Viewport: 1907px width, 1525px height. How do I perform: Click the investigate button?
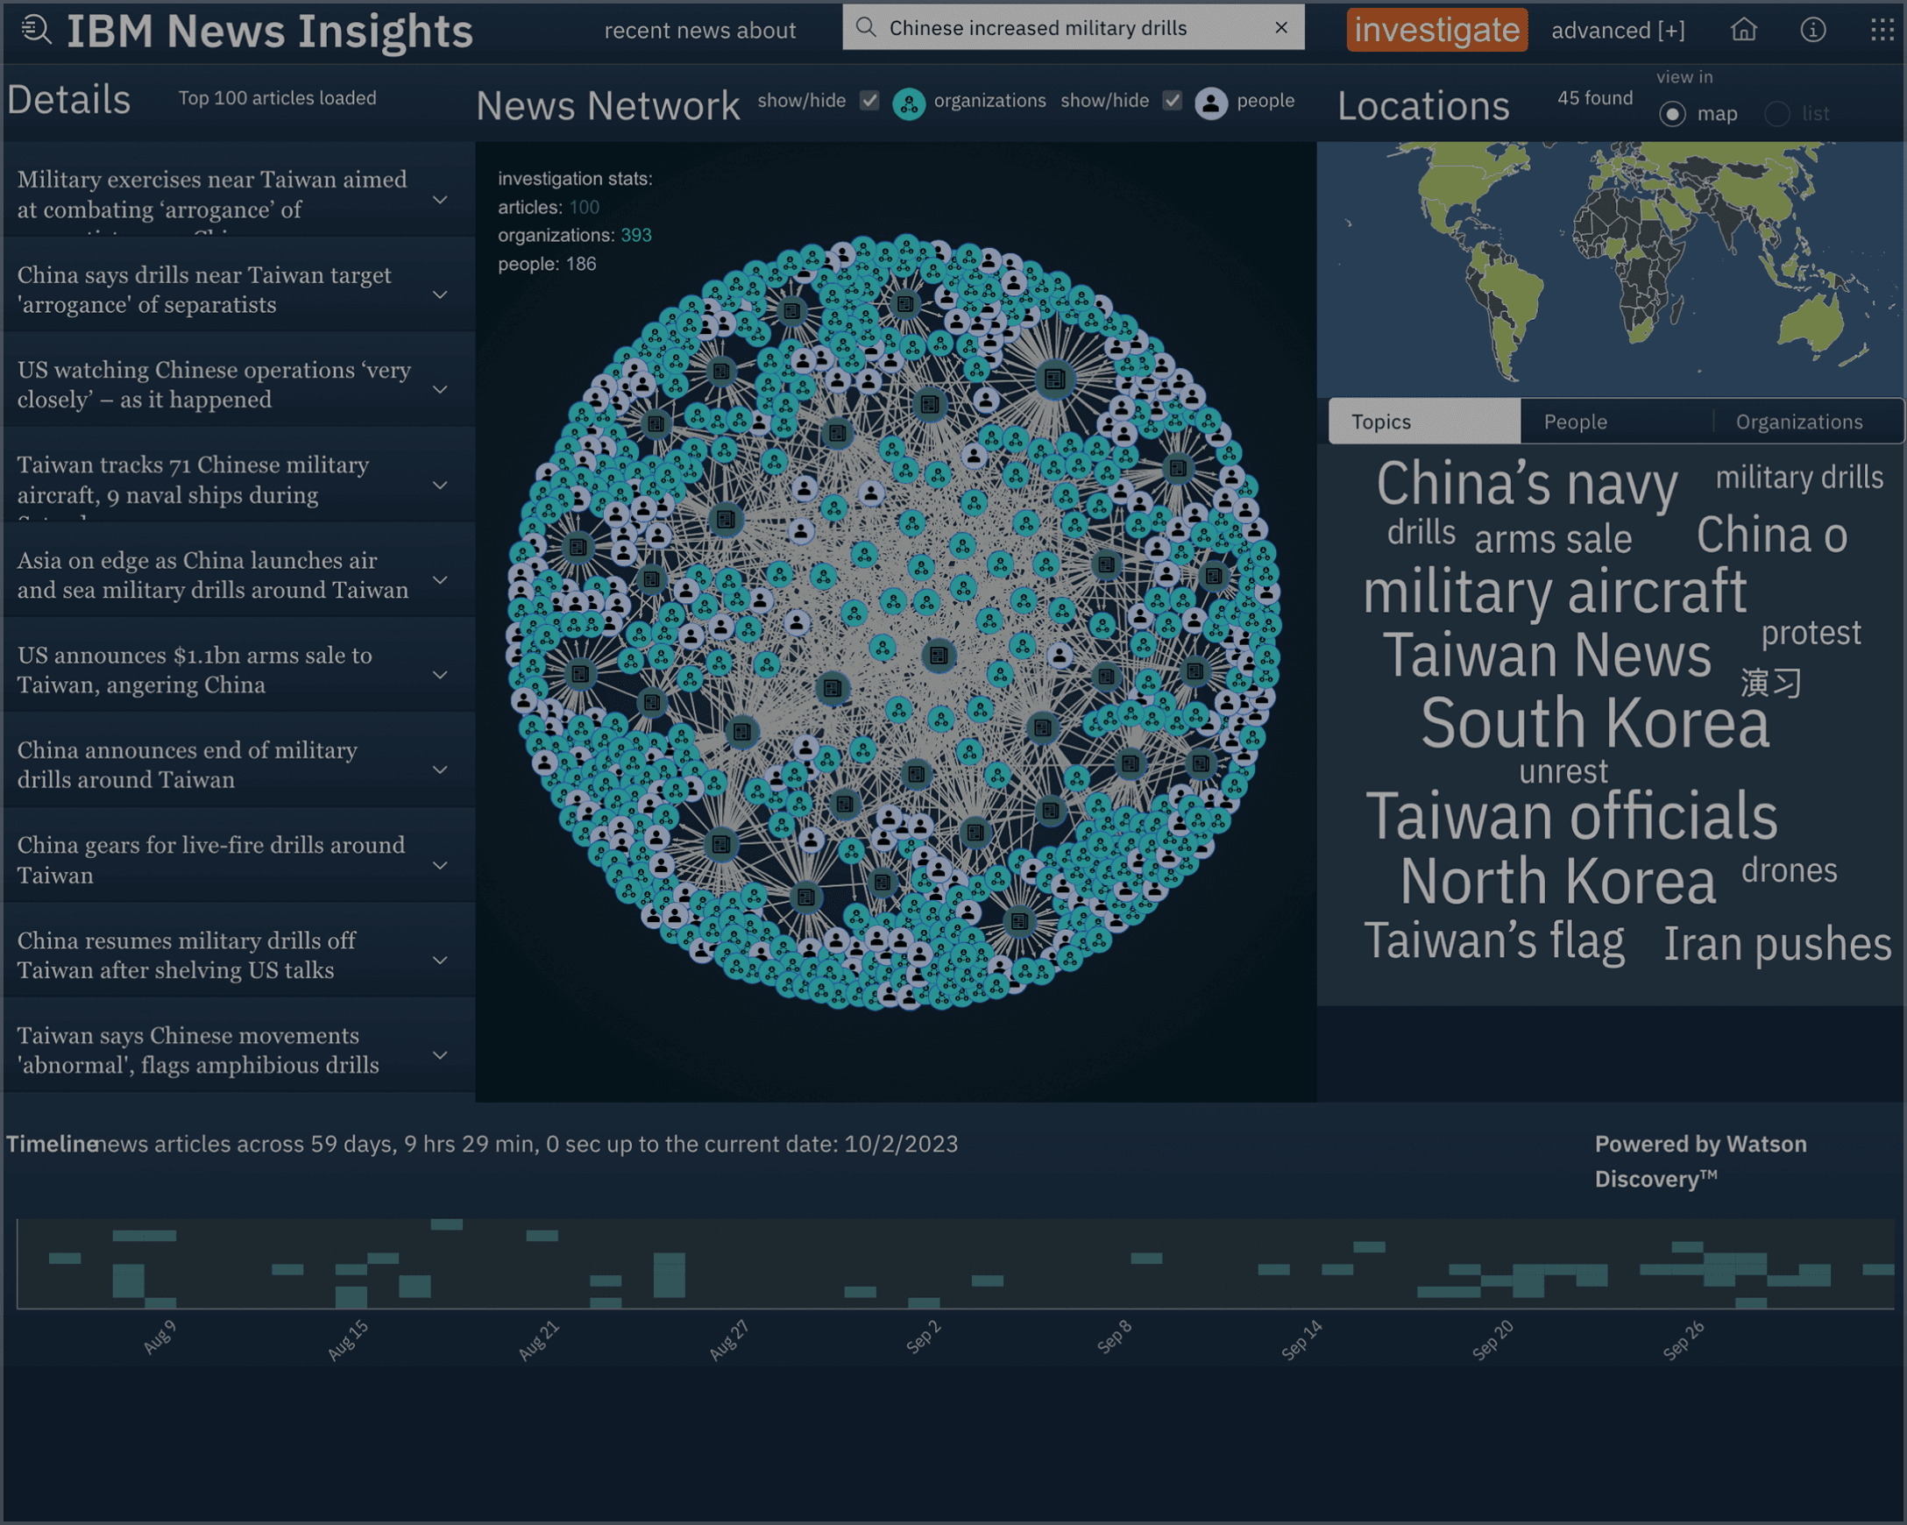(1436, 30)
